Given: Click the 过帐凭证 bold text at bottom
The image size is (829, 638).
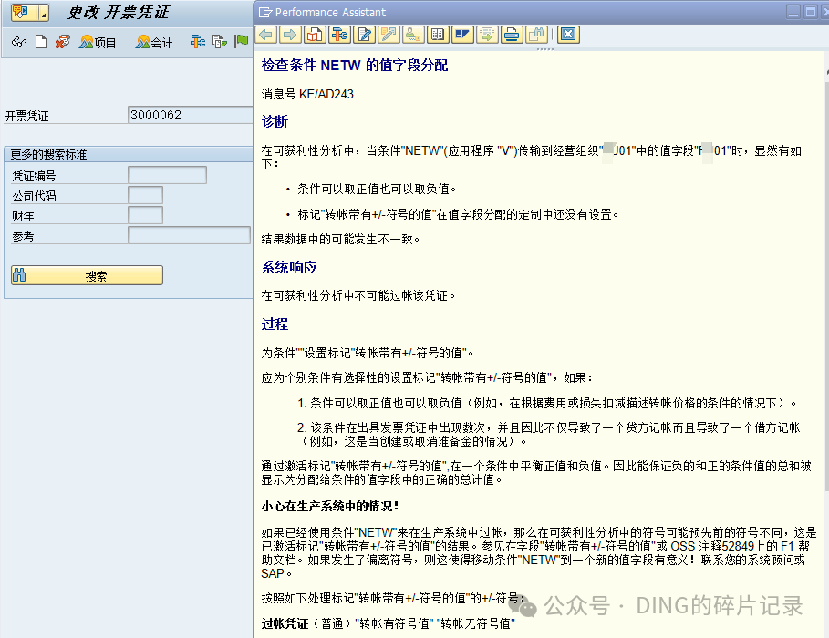Looking at the screenshot, I should [285, 623].
